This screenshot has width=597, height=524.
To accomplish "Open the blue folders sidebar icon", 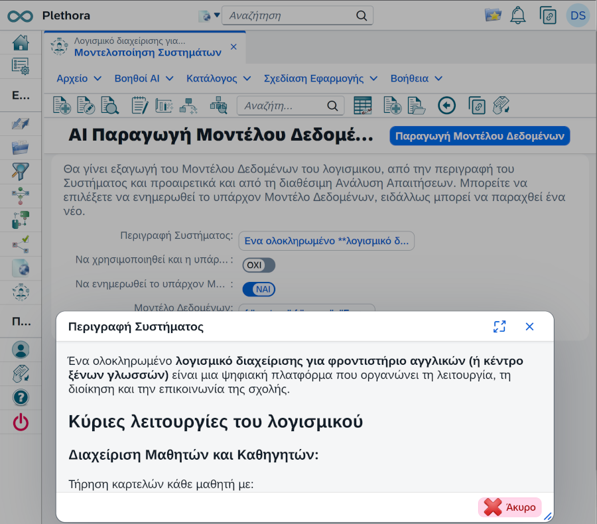I will tap(21, 147).
